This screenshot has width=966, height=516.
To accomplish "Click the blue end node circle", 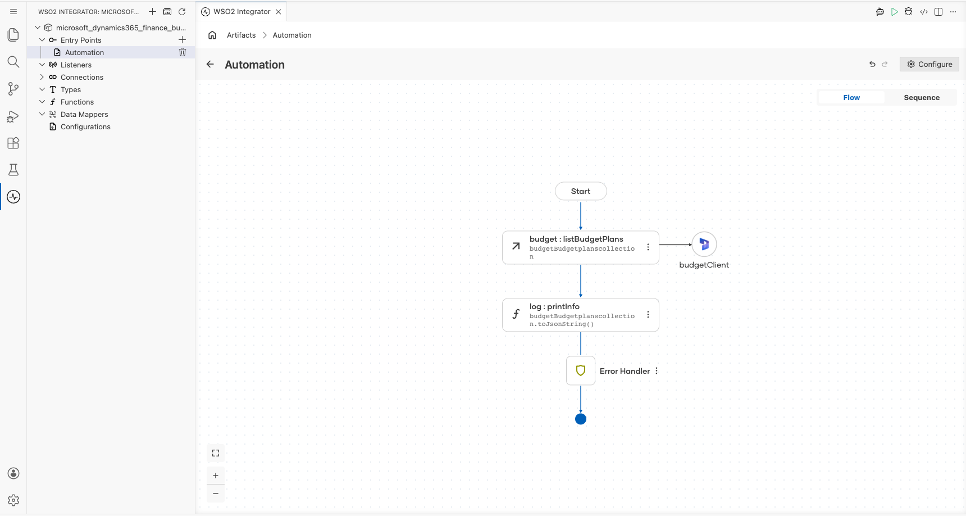I will point(581,419).
